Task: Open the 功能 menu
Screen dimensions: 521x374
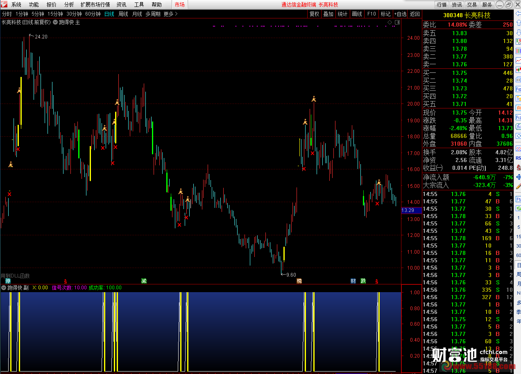Action: 34,5
